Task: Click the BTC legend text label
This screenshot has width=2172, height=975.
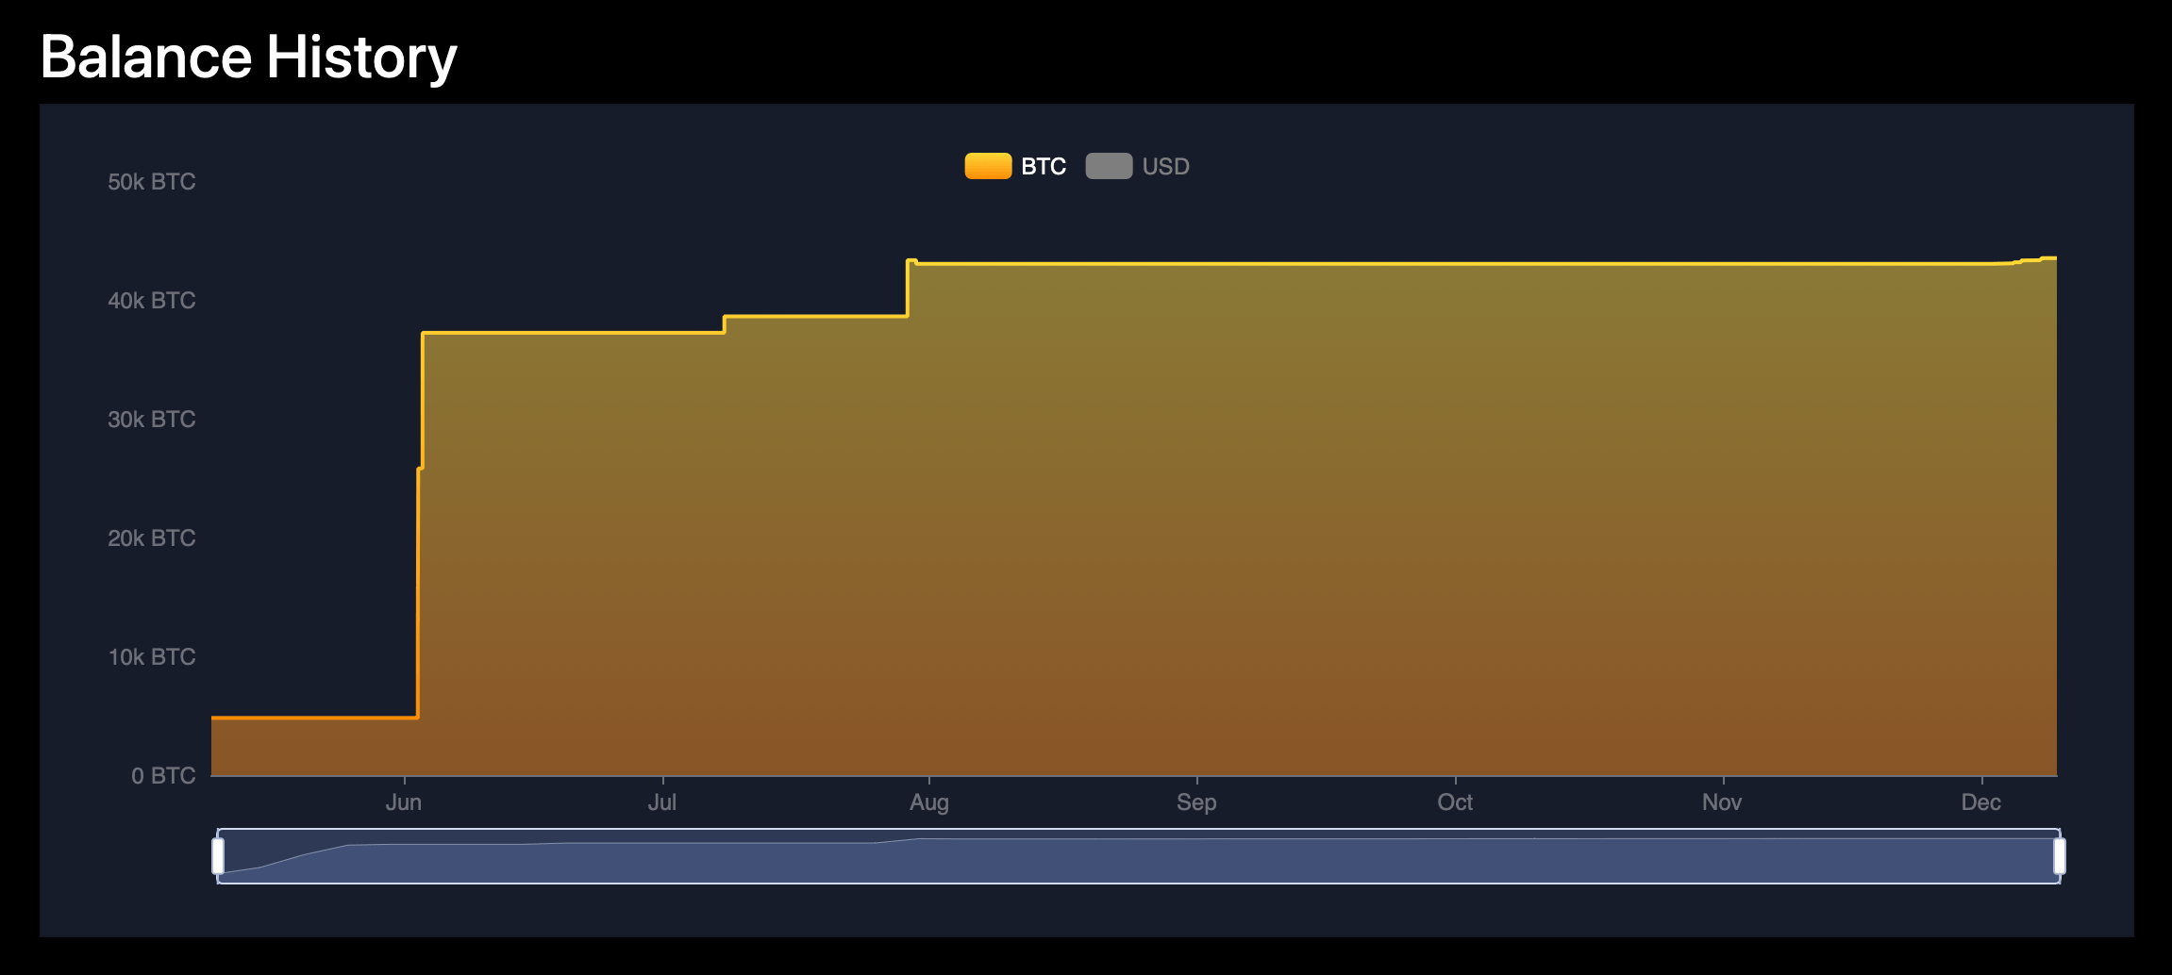Action: point(1042,166)
